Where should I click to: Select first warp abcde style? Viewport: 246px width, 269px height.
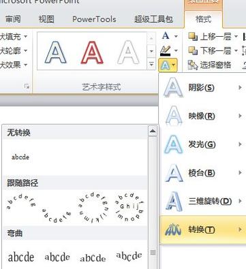(21, 257)
